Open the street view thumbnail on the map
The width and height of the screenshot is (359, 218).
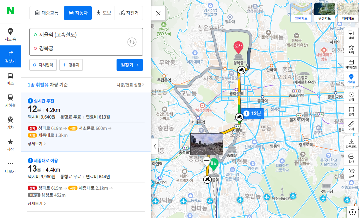[207, 144]
